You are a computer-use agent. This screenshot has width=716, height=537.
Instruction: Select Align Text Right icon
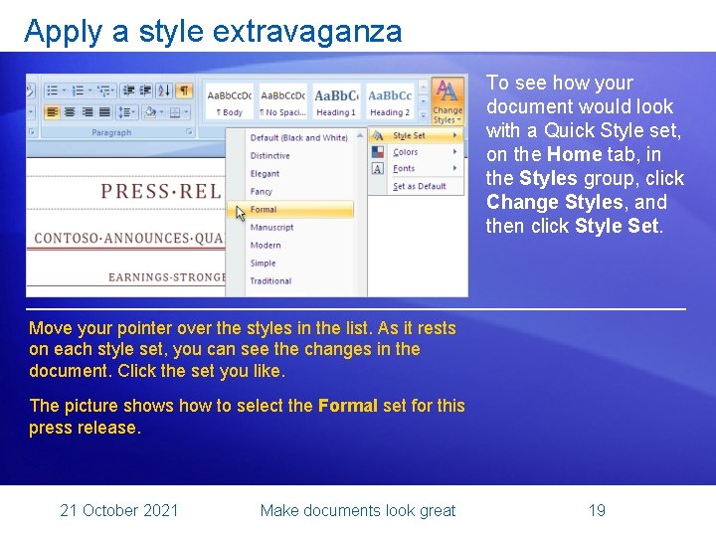[x=88, y=111]
